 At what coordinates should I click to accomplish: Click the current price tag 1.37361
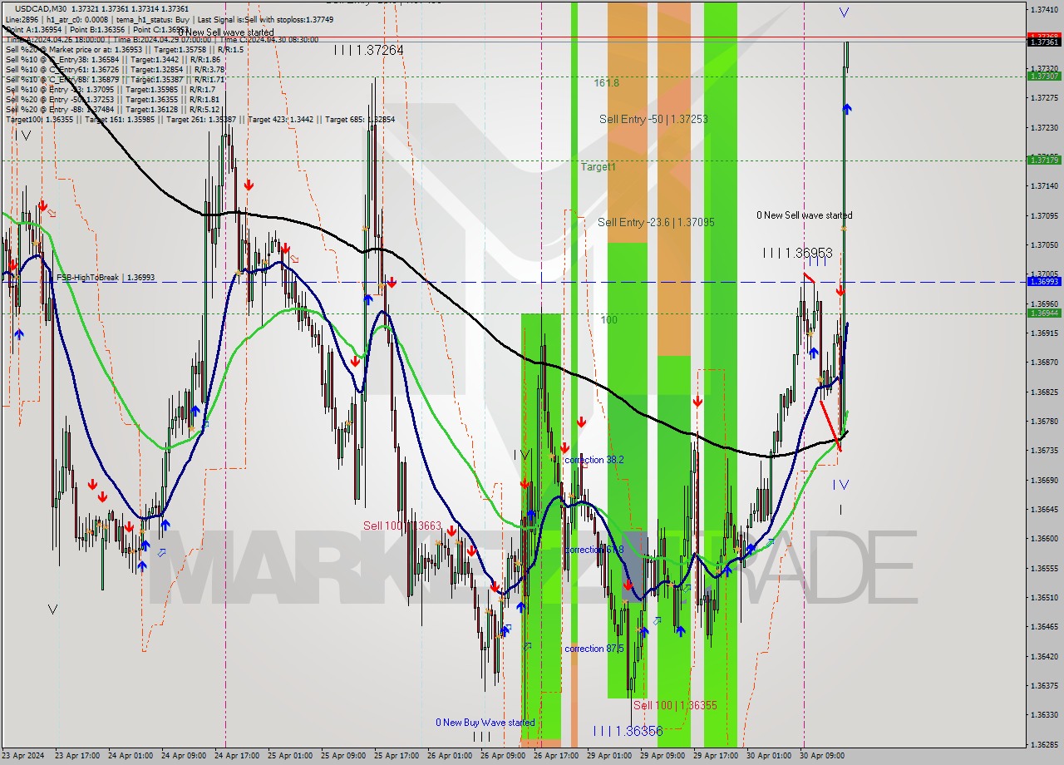1043,42
